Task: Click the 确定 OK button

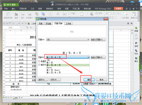Action: point(89,80)
